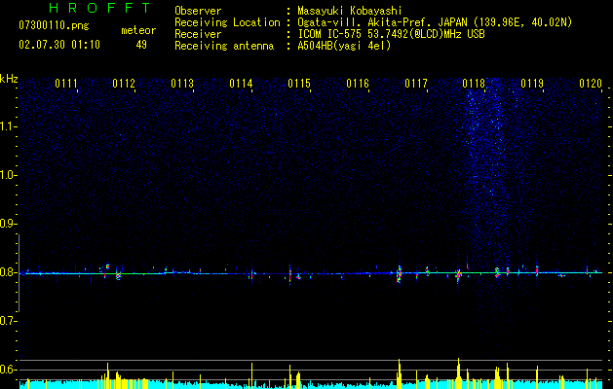Click the meteor echo at 0115
Image resolution: width=613 pixels, height=389 pixels.
point(290,274)
